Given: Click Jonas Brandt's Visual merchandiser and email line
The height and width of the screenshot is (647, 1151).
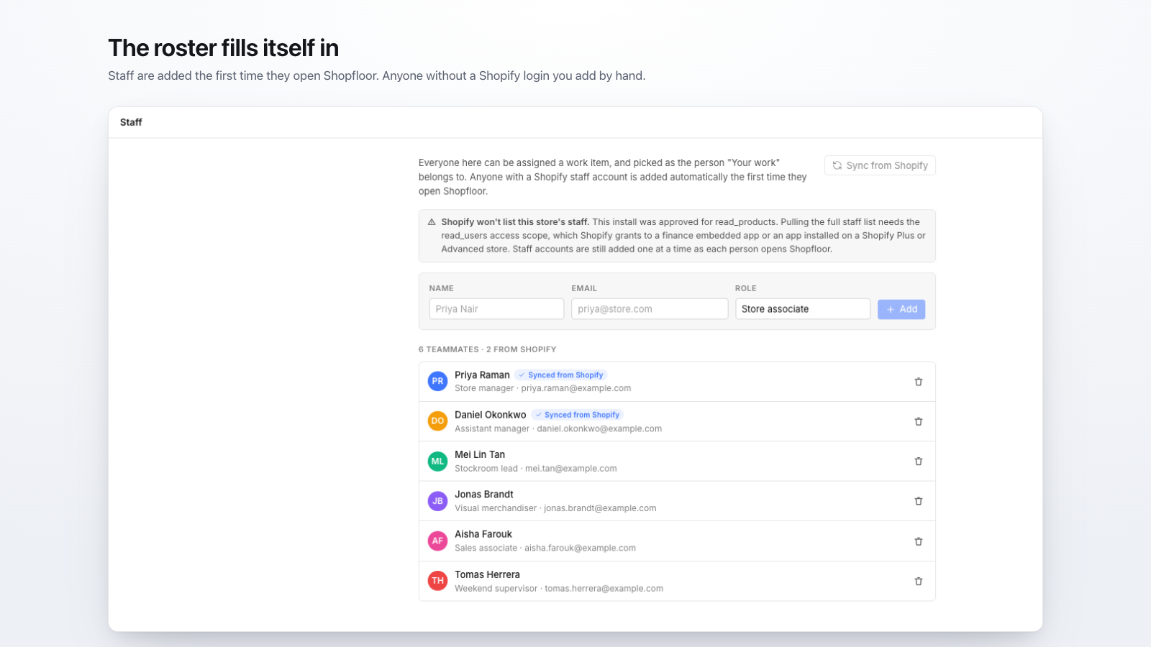Looking at the screenshot, I should [x=555, y=508].
